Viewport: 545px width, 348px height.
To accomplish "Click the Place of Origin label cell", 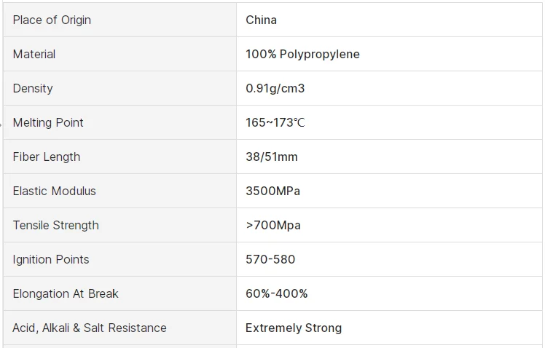I will 52,20.
